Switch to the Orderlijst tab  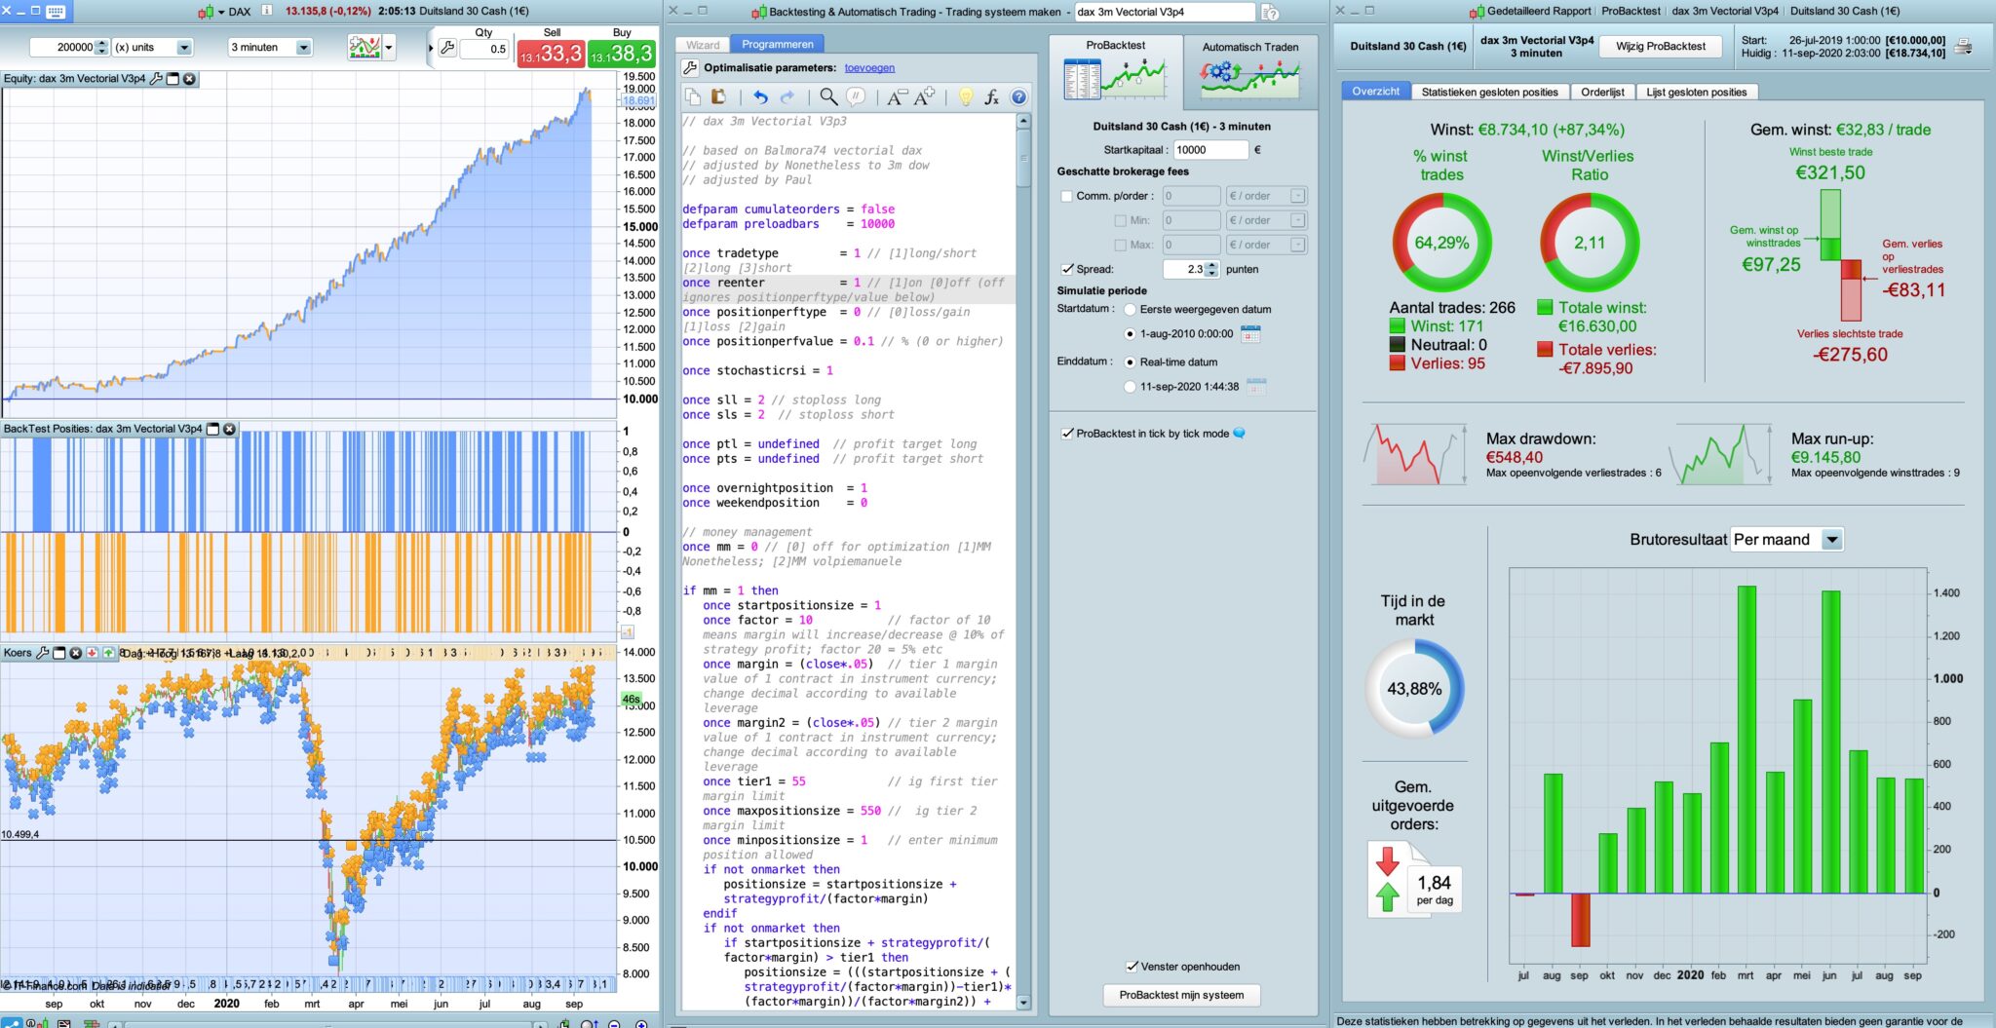pyautogui.click(x=1601, y=92)
